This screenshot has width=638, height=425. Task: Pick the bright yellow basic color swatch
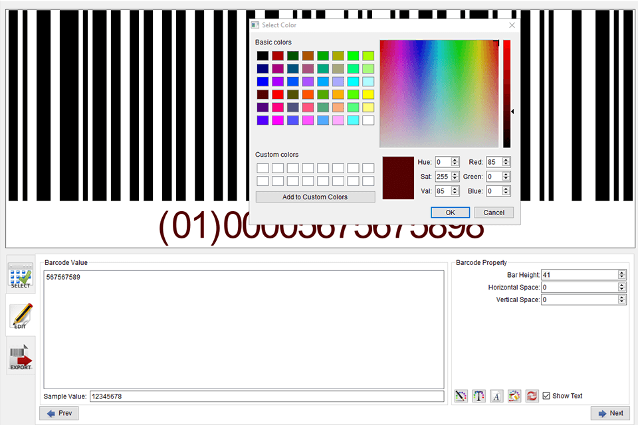[368, 94]
